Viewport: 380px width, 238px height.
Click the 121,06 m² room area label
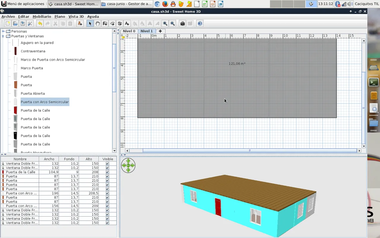coord(237,64)
